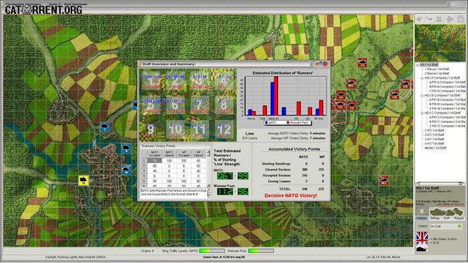The height and width of the screenshot is (263, 468).
Task: Click victory points table scroll-down arrow
Action: (x=208, y=185)
